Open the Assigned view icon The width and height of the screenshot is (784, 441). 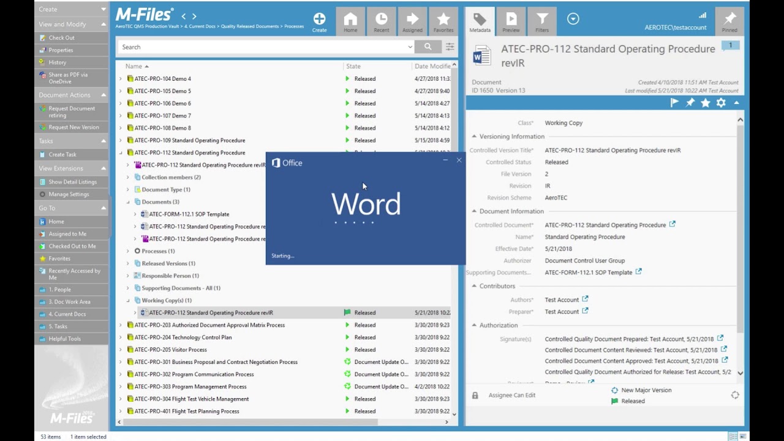click(x=412, y=21)
